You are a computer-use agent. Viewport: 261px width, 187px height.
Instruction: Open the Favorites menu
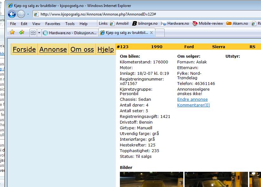(53, 24)
